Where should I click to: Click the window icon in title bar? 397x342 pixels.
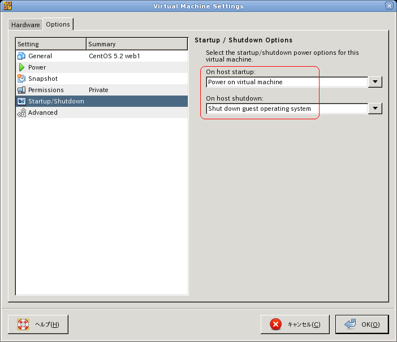(x=7, y=6)
